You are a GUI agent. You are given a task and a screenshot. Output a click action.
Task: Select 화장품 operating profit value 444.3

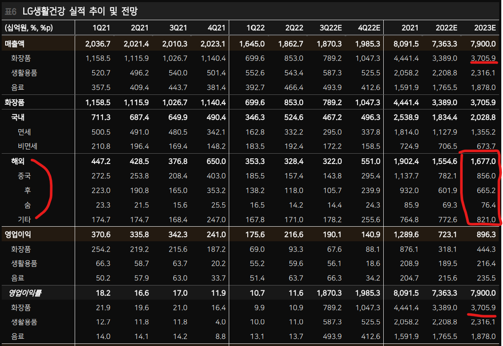(x=486, y=249)
